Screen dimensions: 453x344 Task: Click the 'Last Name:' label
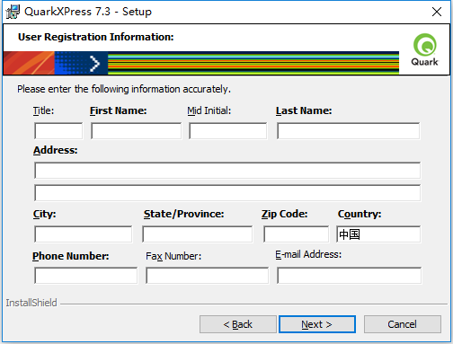(x=304, y=110)
